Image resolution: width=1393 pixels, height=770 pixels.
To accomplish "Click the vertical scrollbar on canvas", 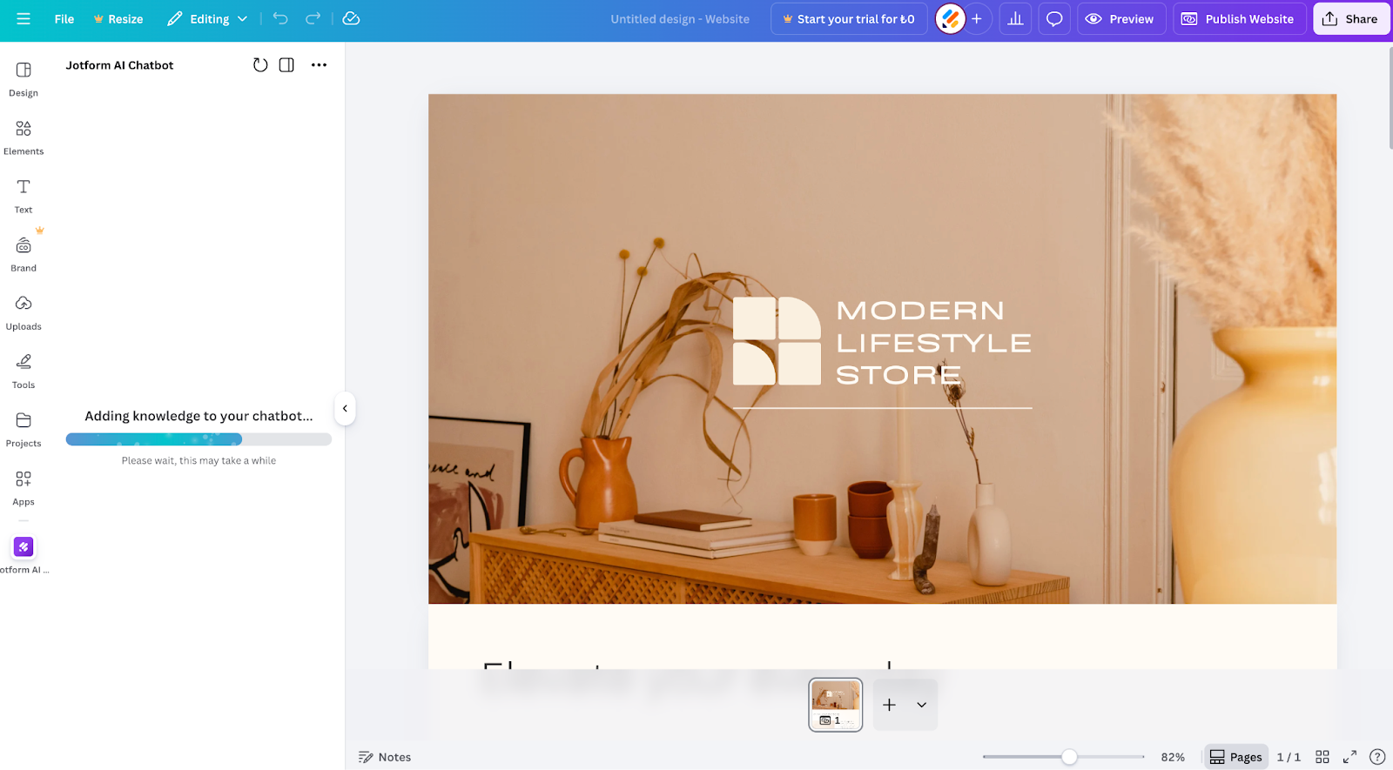I will 1390,97.
